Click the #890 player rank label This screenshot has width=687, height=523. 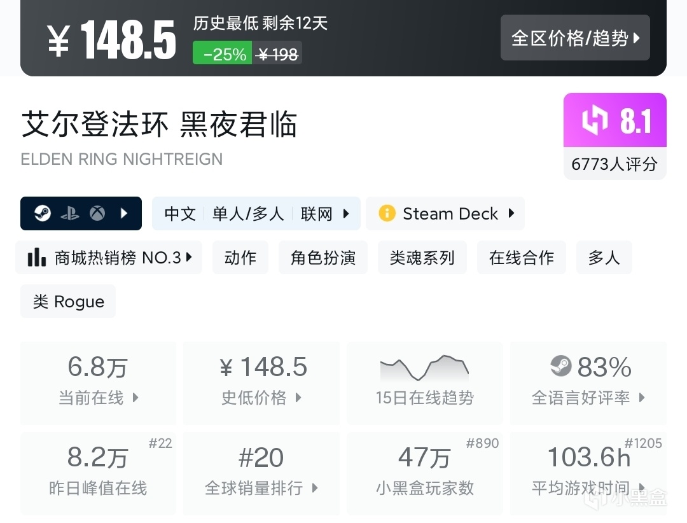click(x=482, y=443)
